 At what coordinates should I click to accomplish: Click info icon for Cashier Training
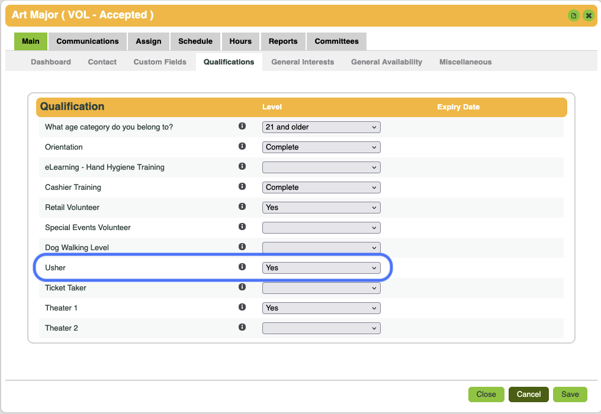point(242,186)
